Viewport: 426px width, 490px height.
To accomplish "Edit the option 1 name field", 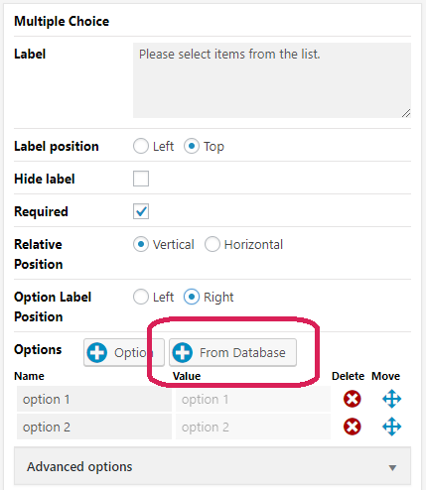I will [94, 399].
